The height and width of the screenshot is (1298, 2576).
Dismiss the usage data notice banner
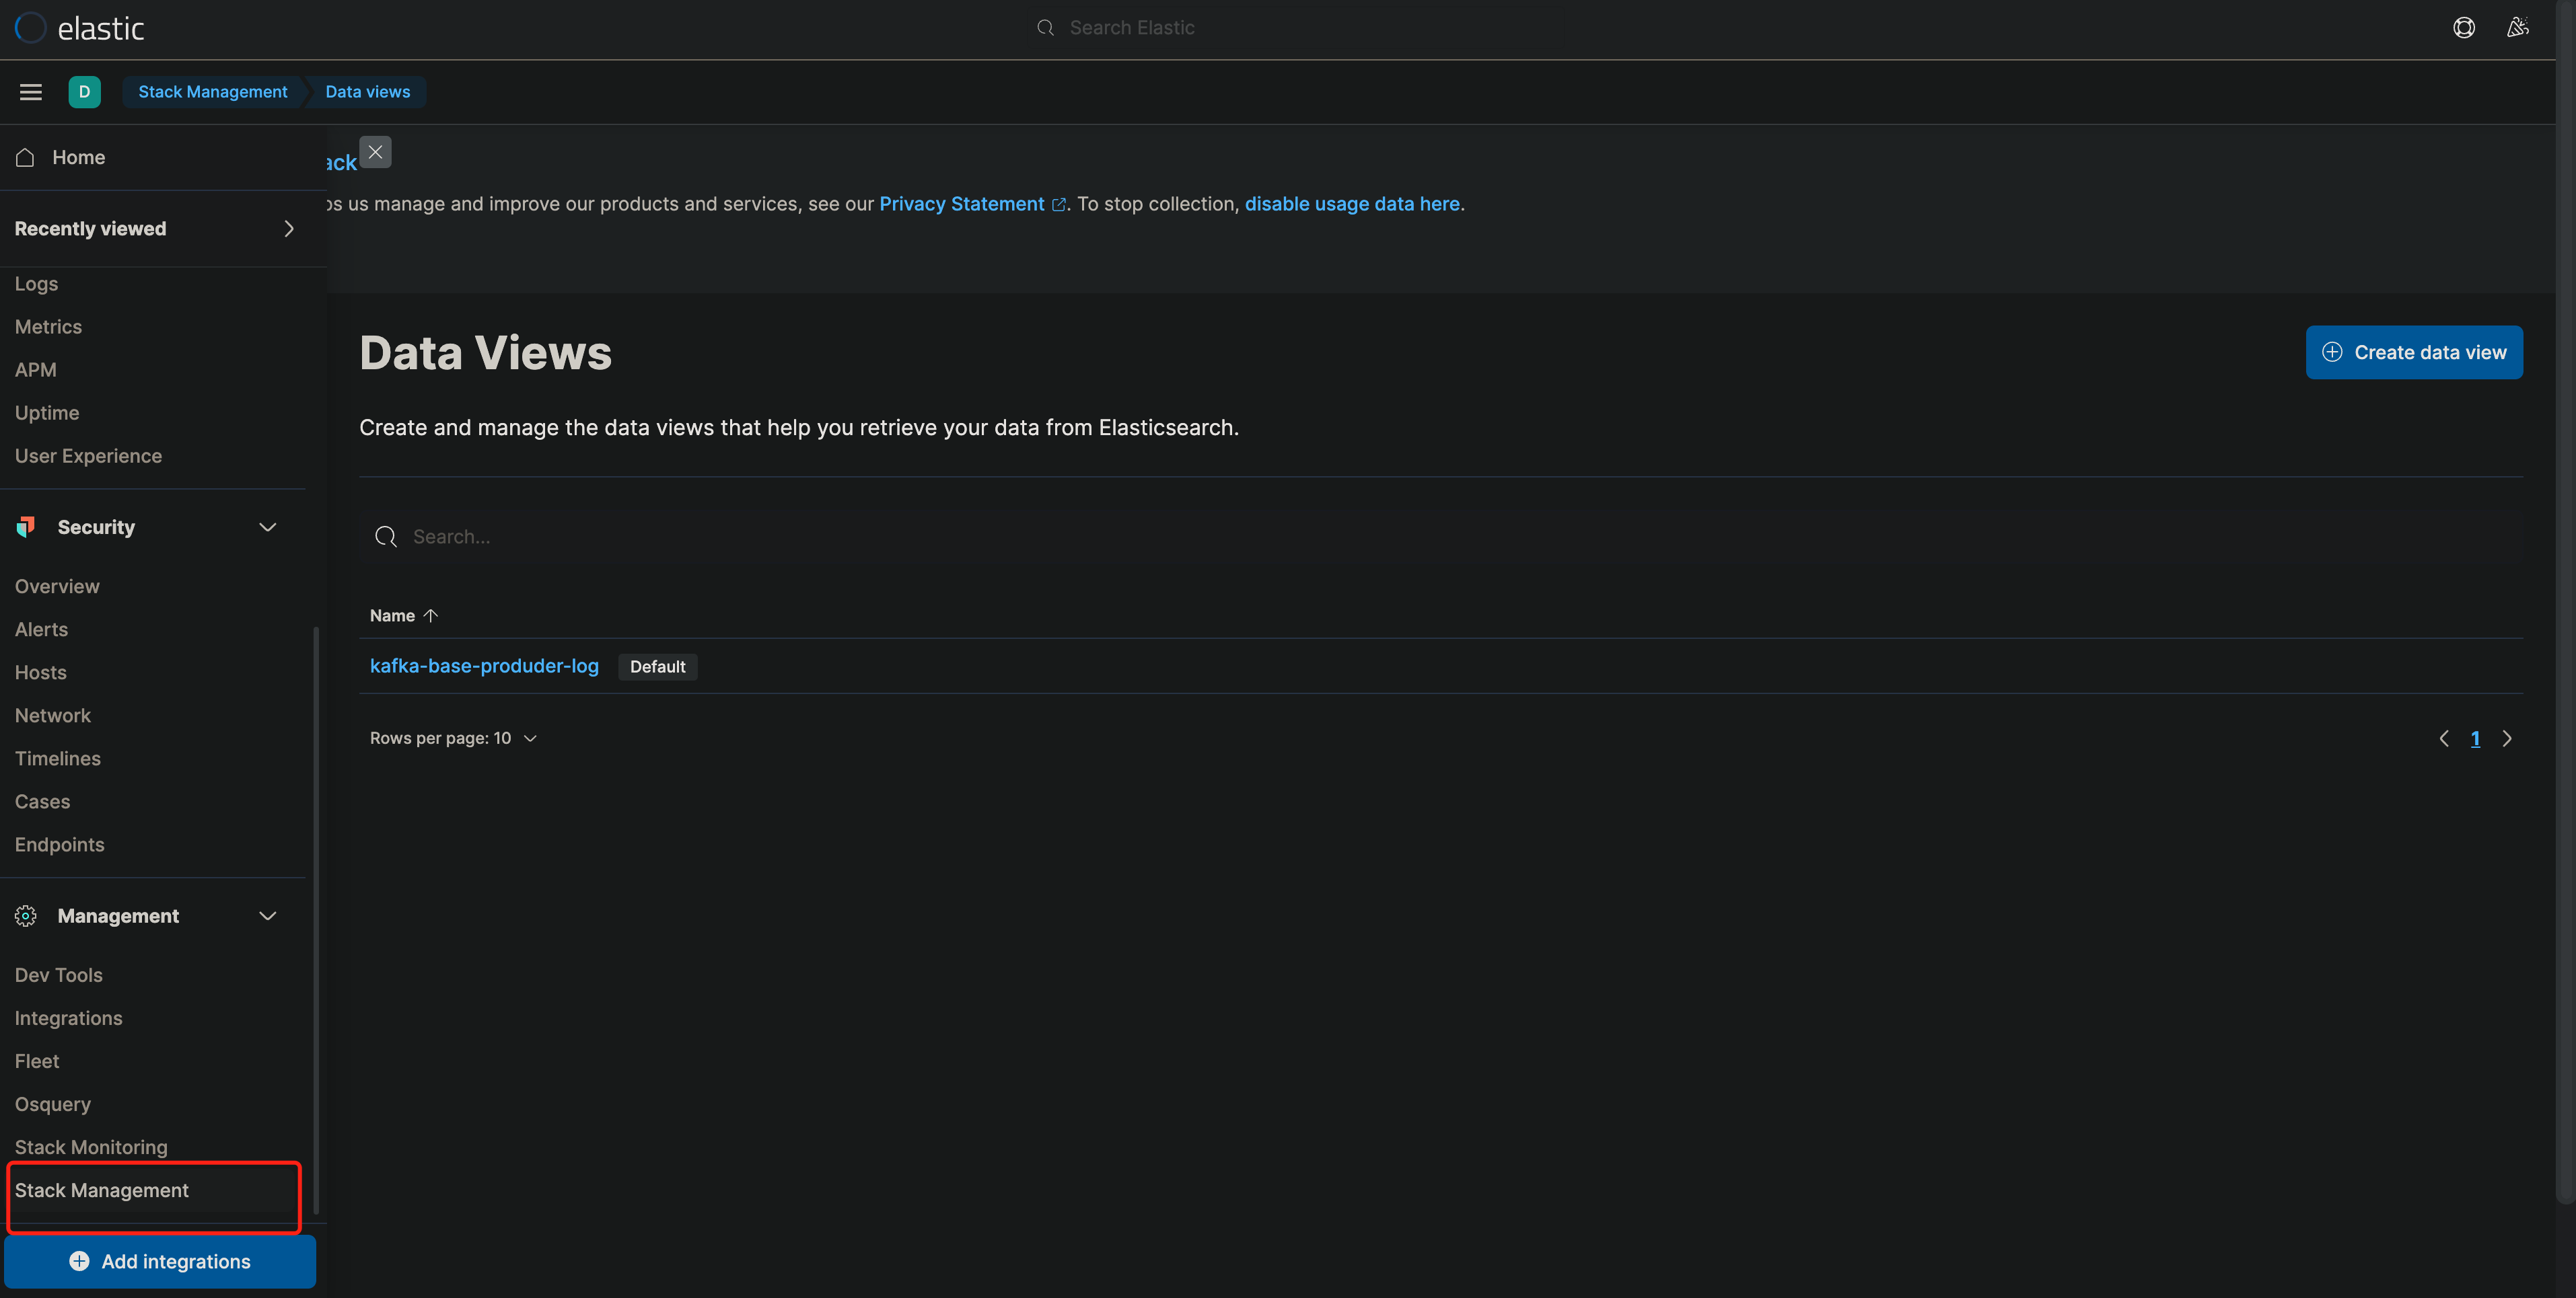[375, 152]
